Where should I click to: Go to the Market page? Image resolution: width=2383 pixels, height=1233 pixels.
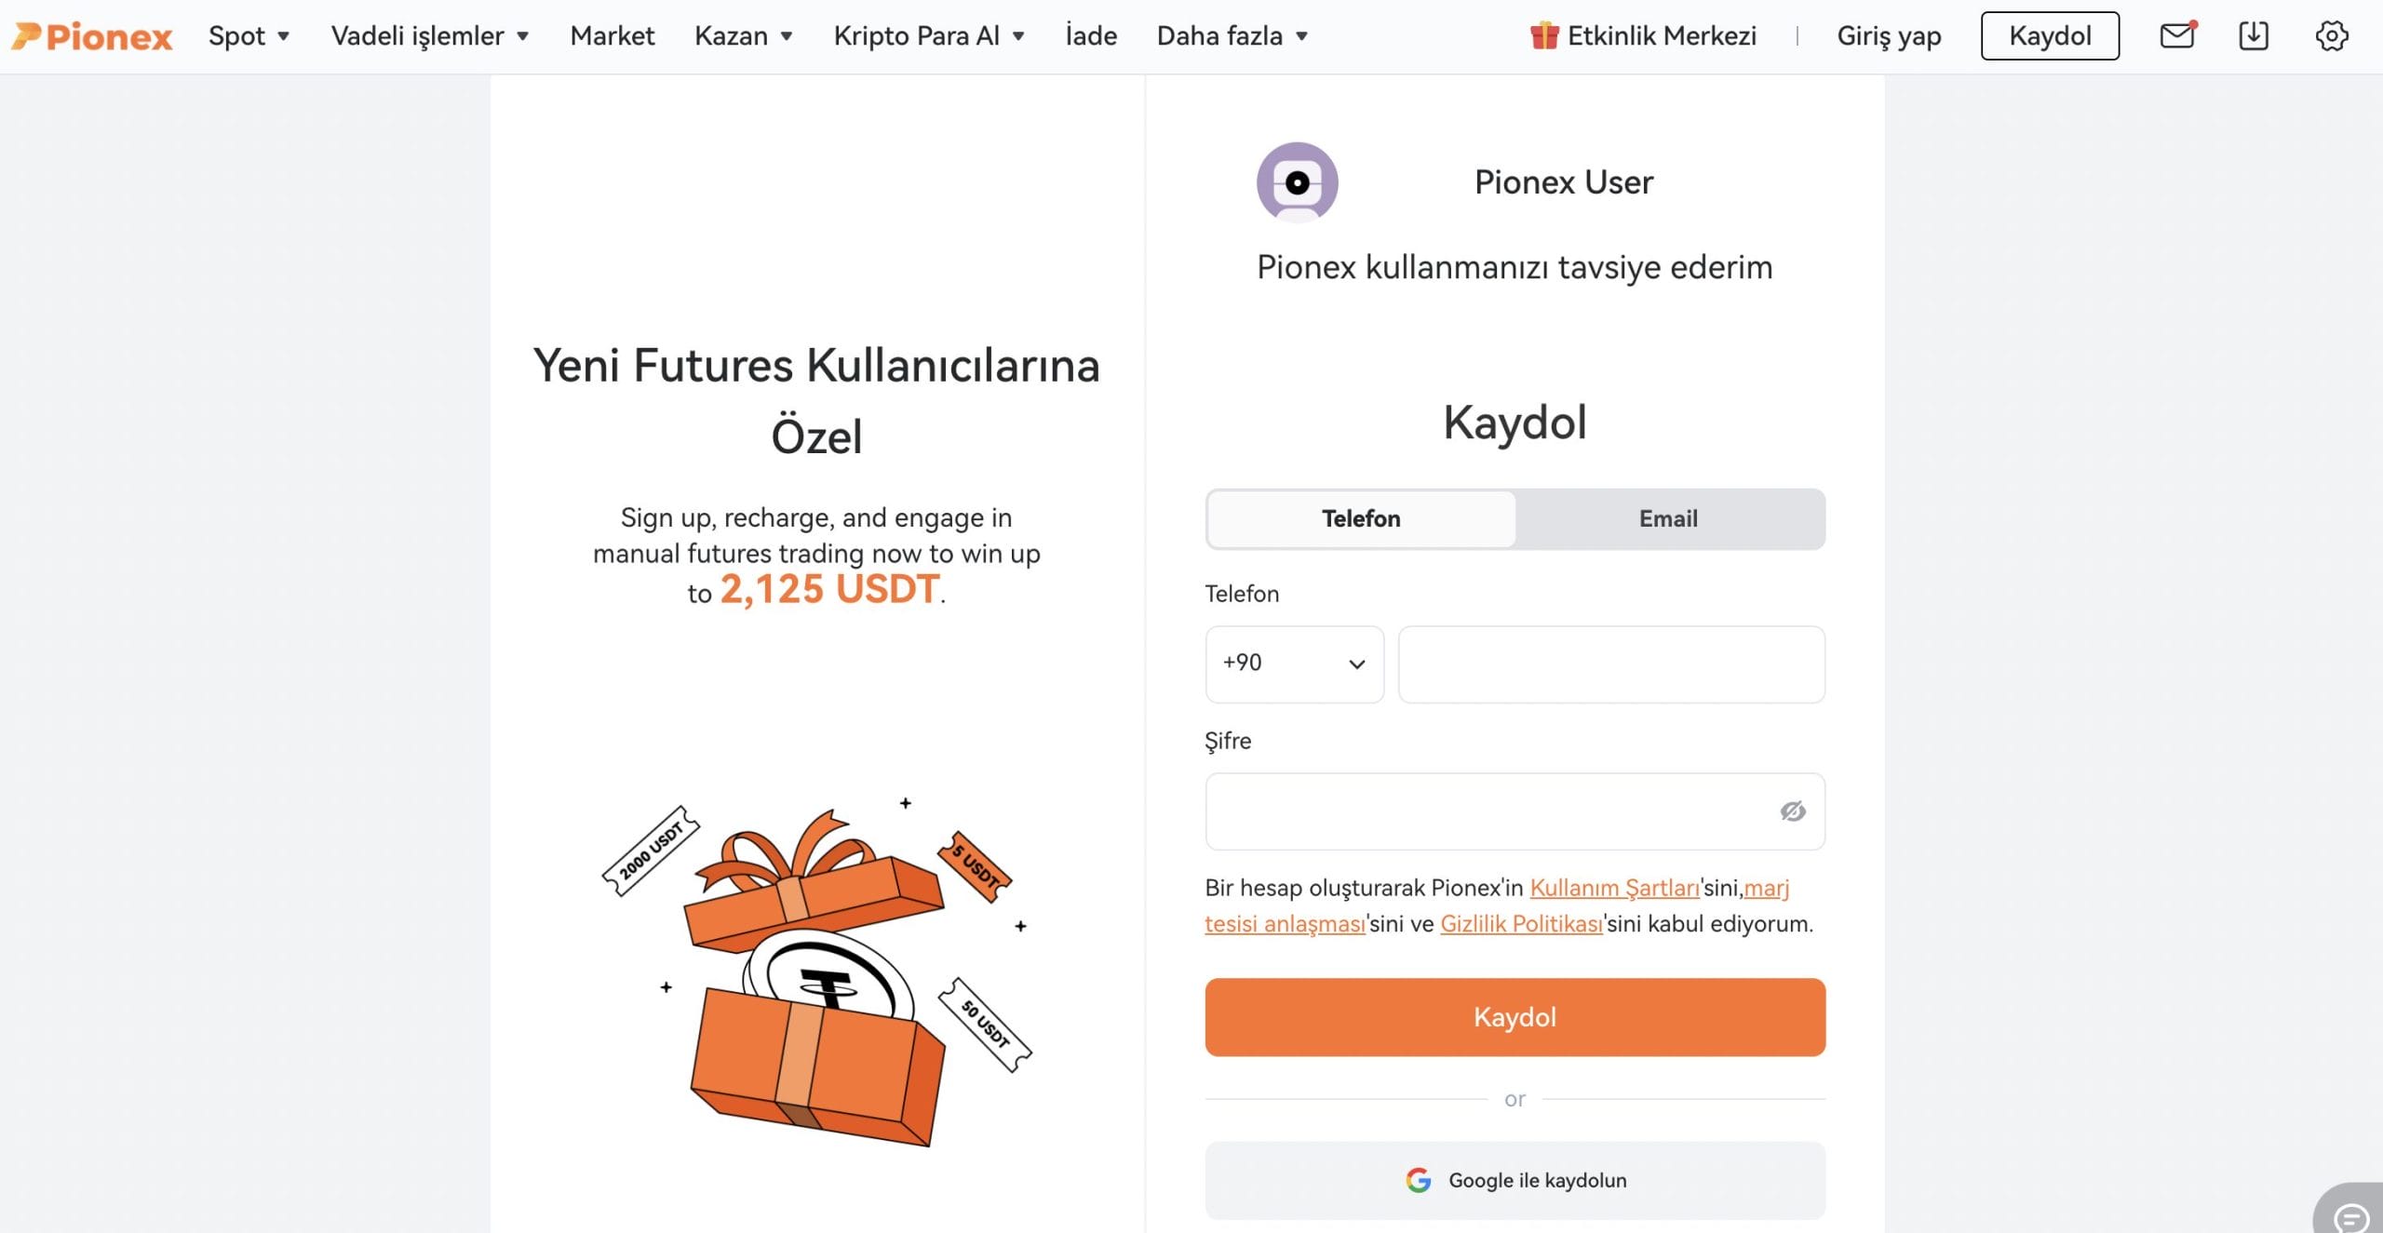[613, 36]
